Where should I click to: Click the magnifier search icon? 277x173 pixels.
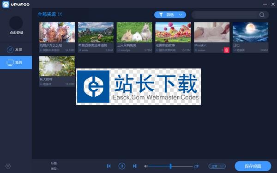(x=262, y=15)
